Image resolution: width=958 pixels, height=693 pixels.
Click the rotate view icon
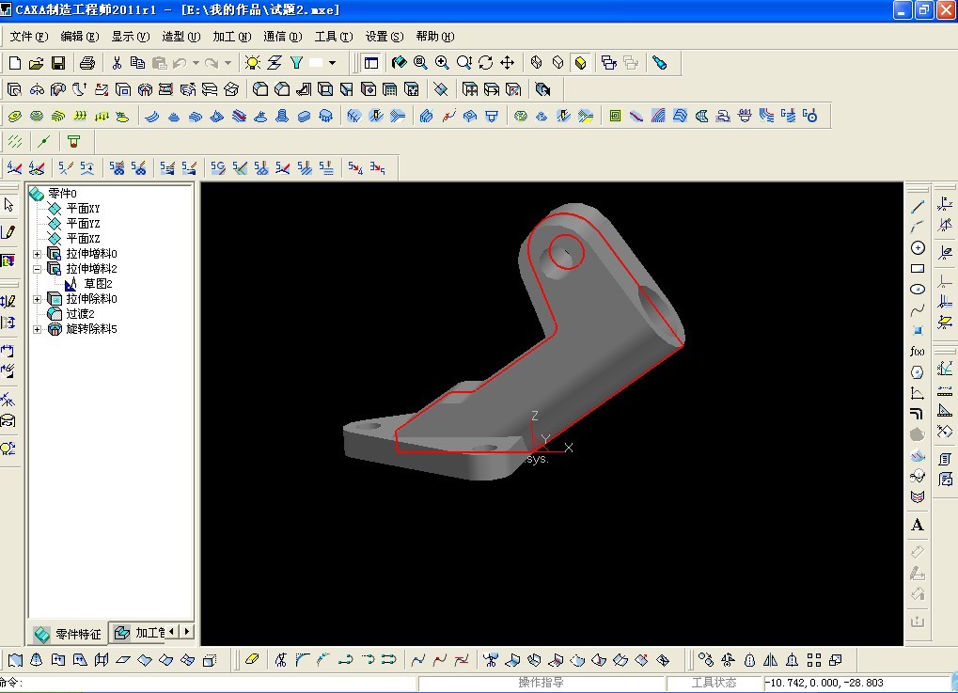coord(486,63)
